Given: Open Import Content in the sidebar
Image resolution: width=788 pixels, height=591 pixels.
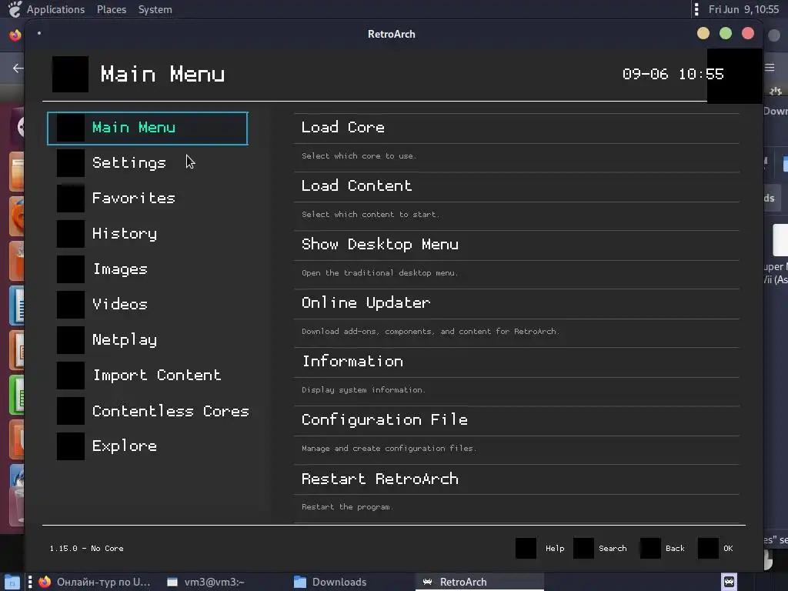Looking at the screenshot, I should click(x=157, y=375).
